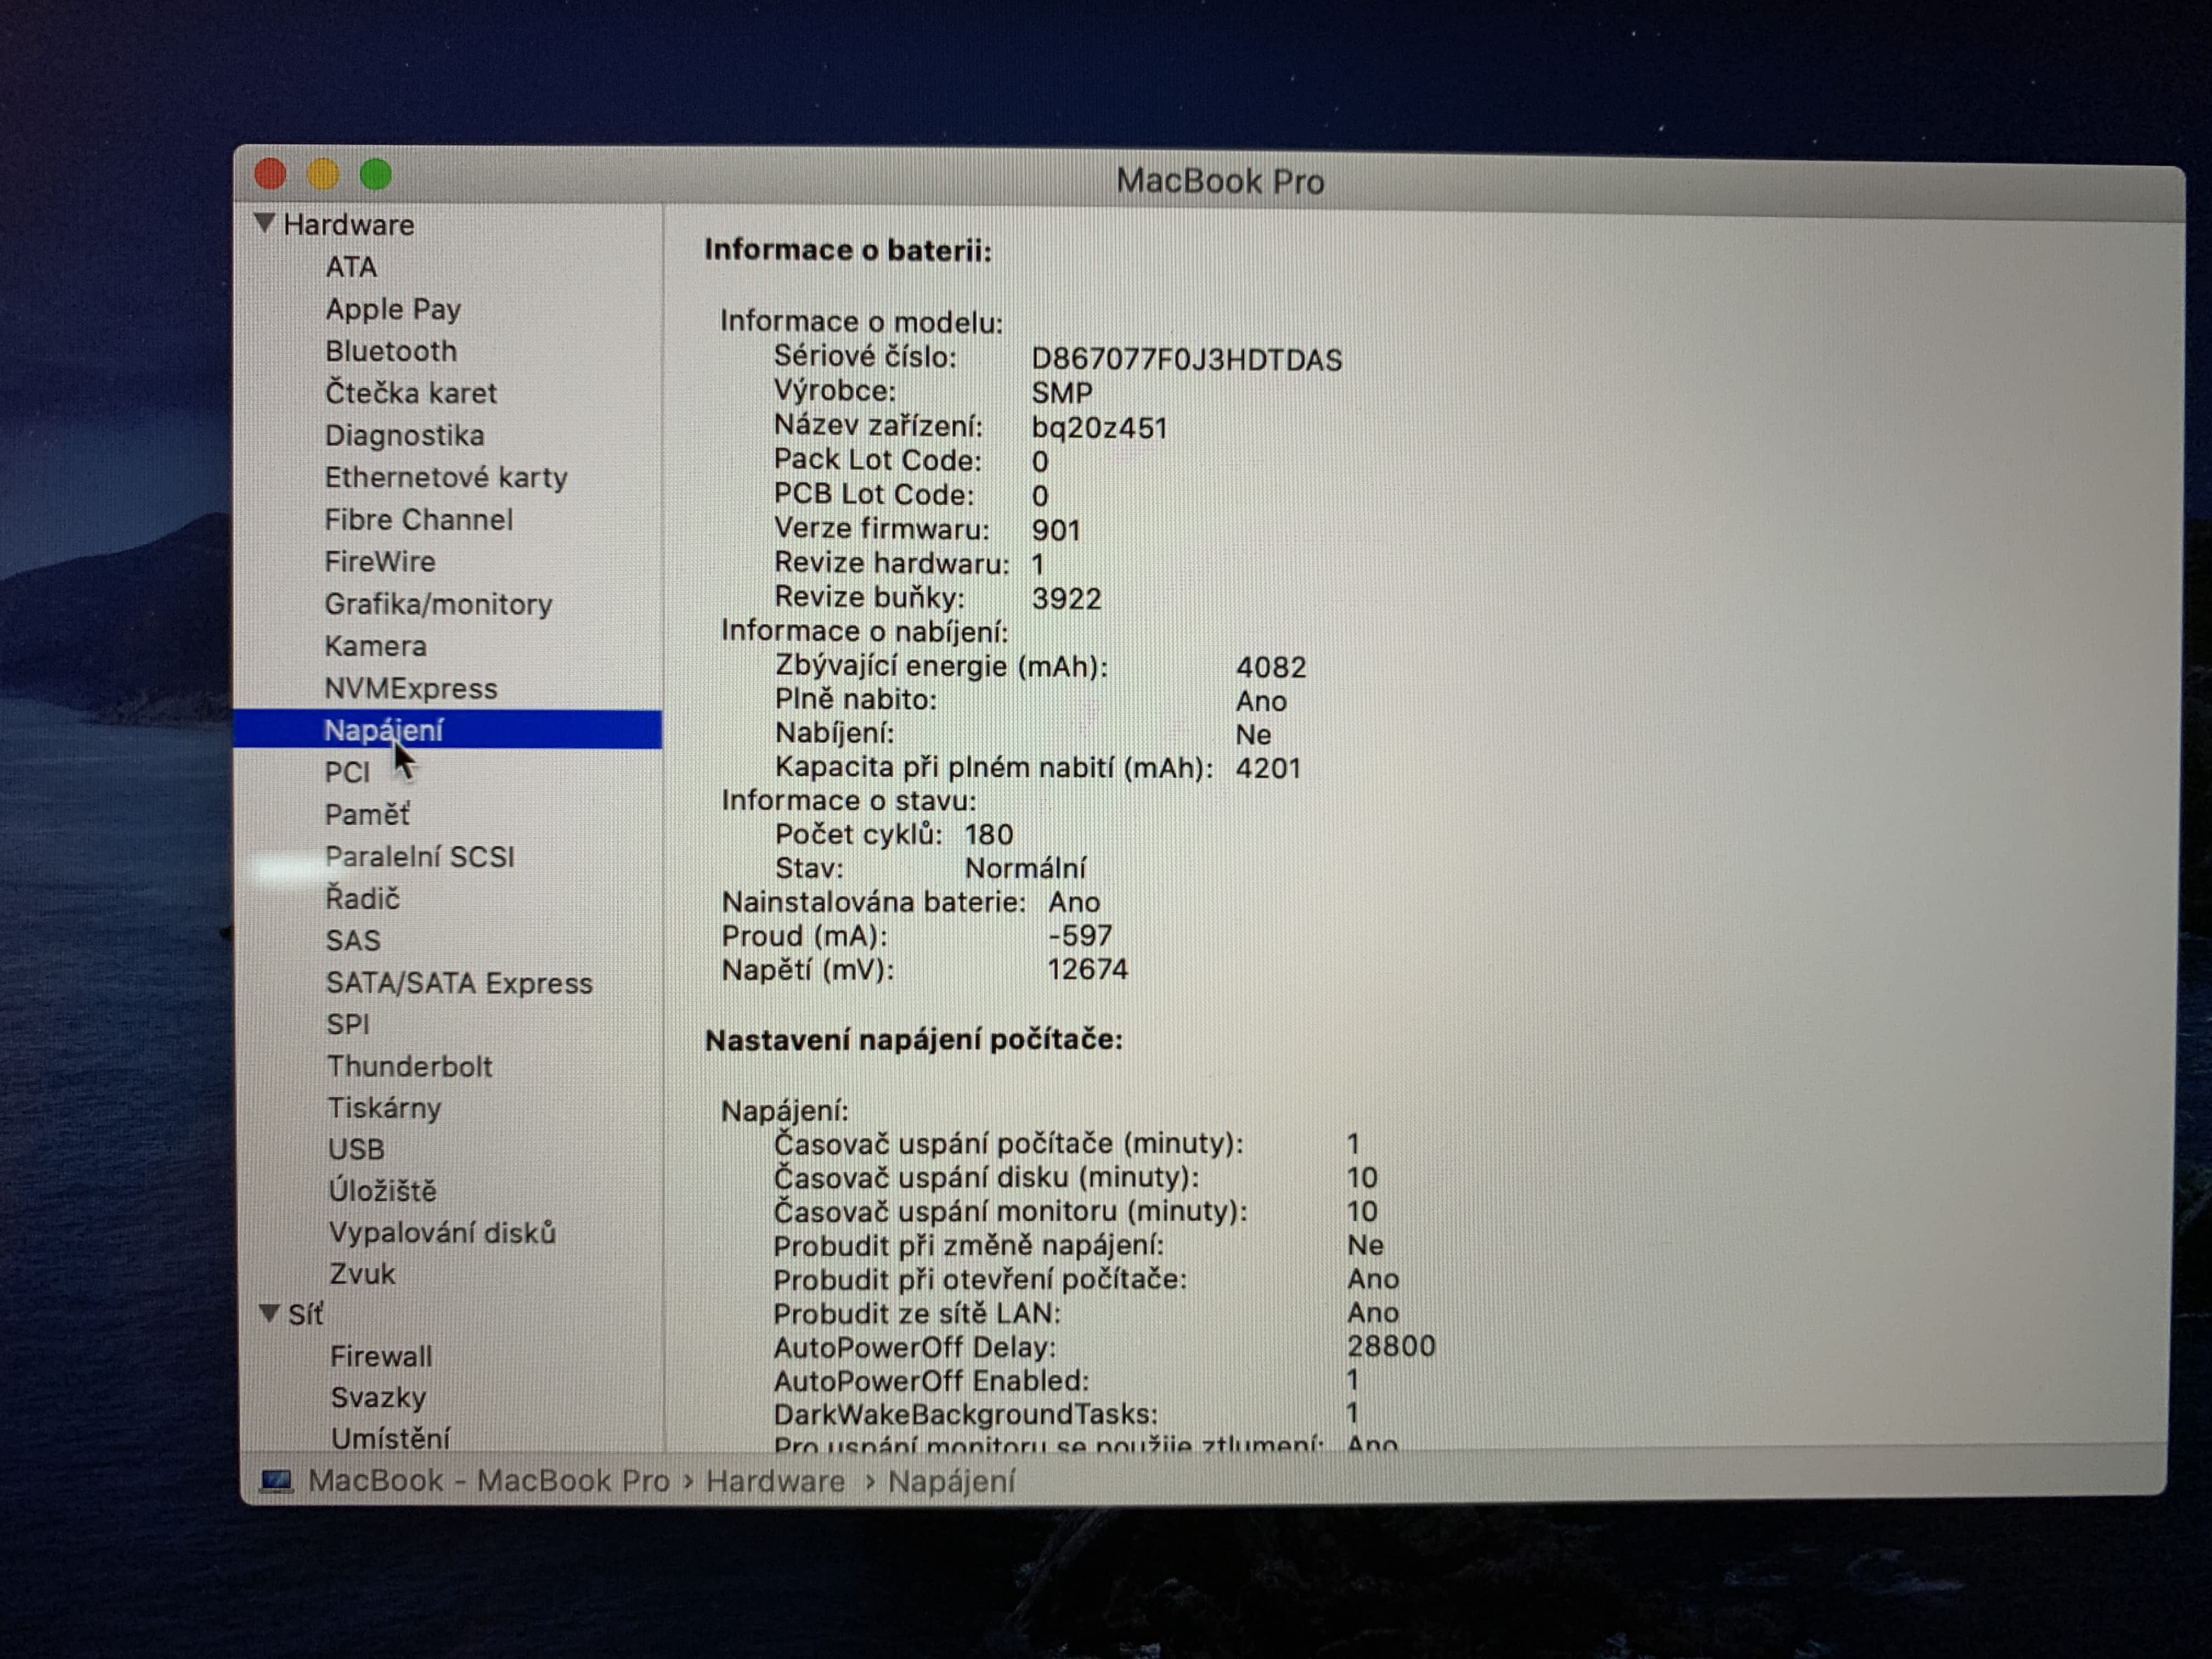Select the Thunderbolt sidebar item

pos(410,1066)
